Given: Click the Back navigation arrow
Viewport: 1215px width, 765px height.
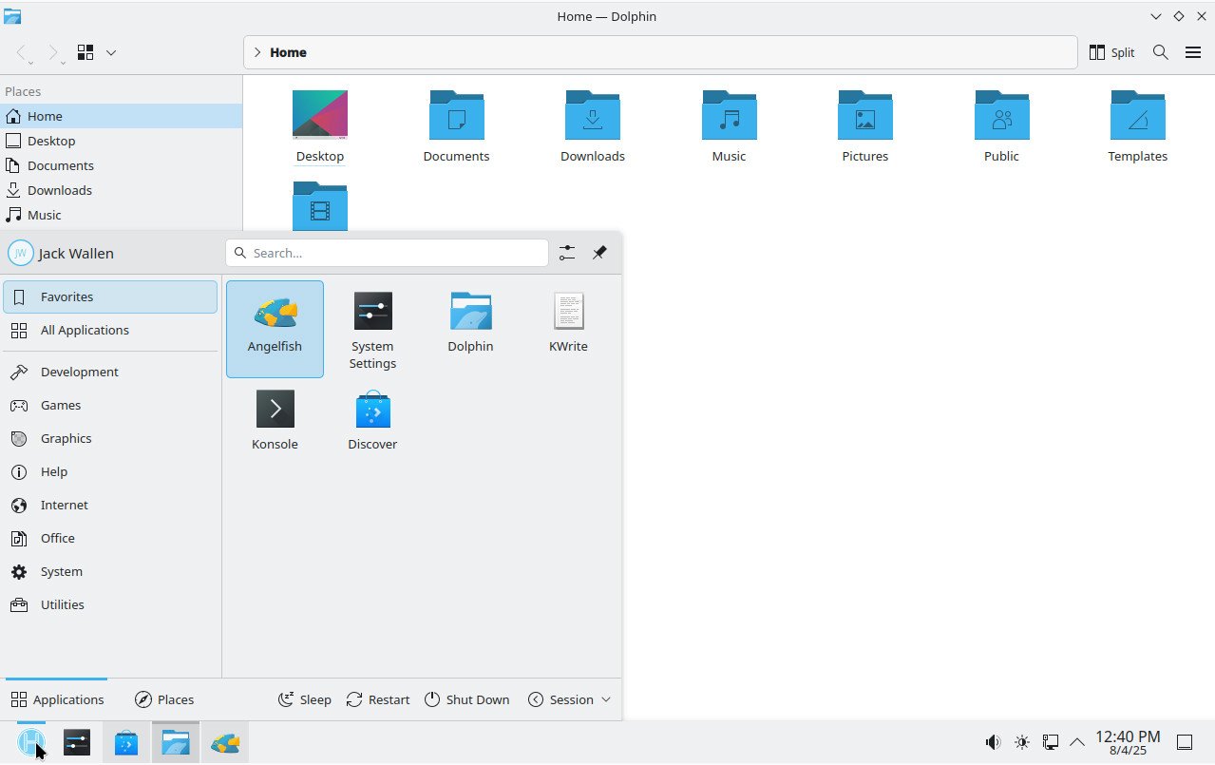Looking at the screenshot, I should [x=23, y=52].
